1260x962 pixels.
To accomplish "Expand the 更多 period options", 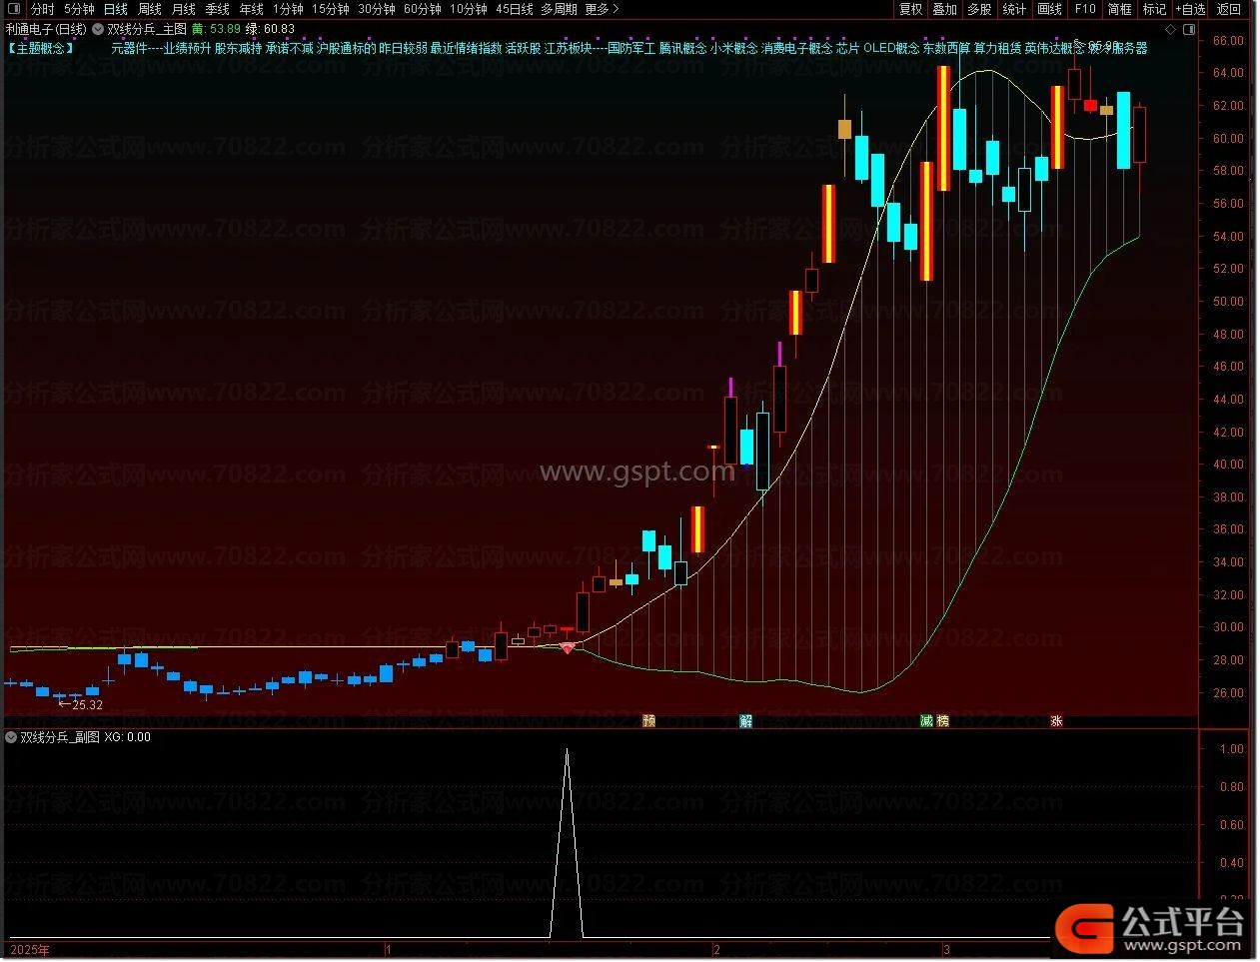I will pos(602,9).
